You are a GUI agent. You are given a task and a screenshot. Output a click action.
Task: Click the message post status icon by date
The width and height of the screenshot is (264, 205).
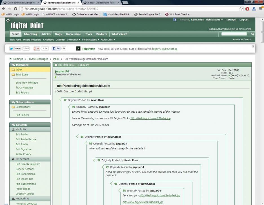(56, 65)
